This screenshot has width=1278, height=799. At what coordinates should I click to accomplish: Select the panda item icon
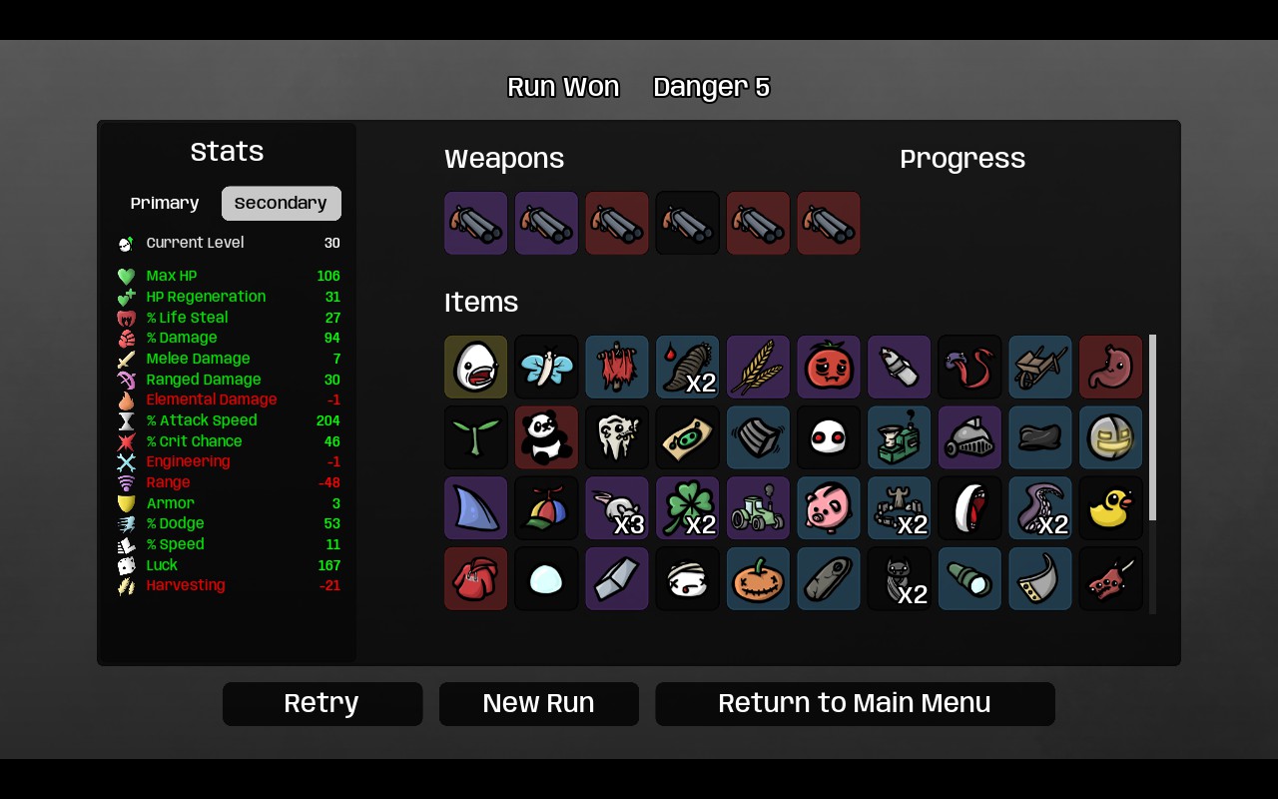click(546, 437)
